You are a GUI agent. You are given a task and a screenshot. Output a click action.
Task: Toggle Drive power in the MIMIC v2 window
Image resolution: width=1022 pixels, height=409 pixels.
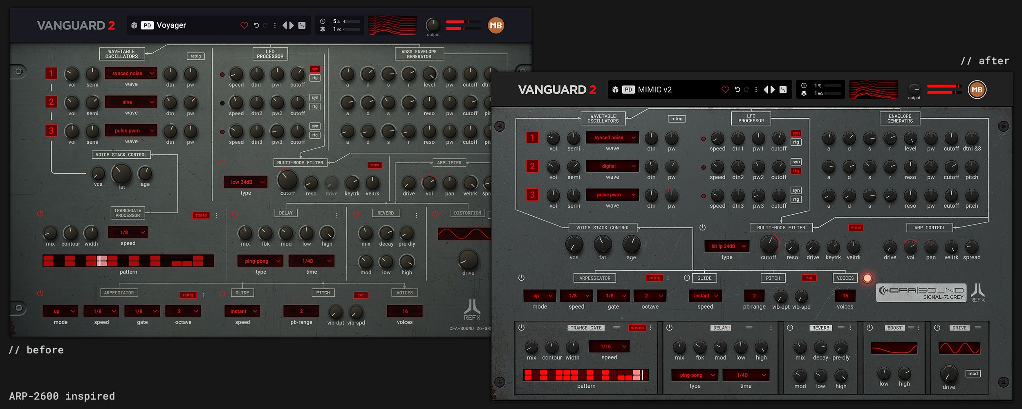(937, 328)
